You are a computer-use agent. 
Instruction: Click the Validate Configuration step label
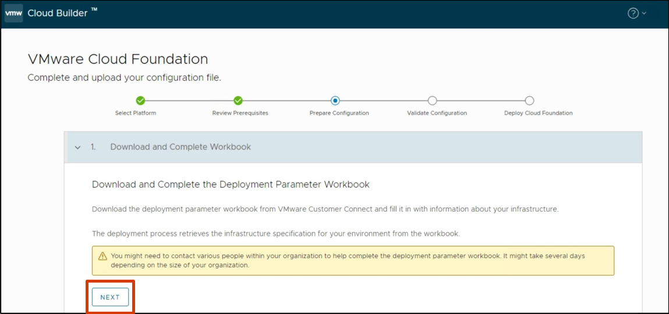point(437,113)
